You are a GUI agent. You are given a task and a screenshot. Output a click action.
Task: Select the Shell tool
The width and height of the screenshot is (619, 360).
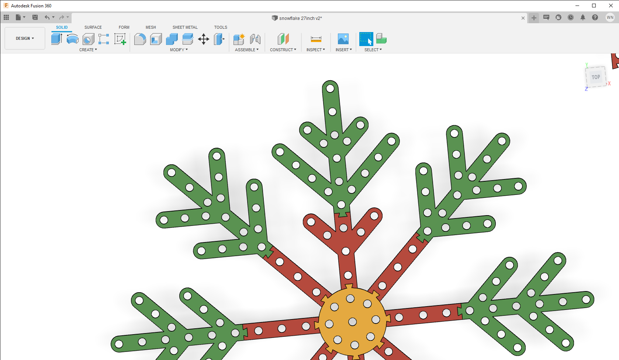(156, 39)
